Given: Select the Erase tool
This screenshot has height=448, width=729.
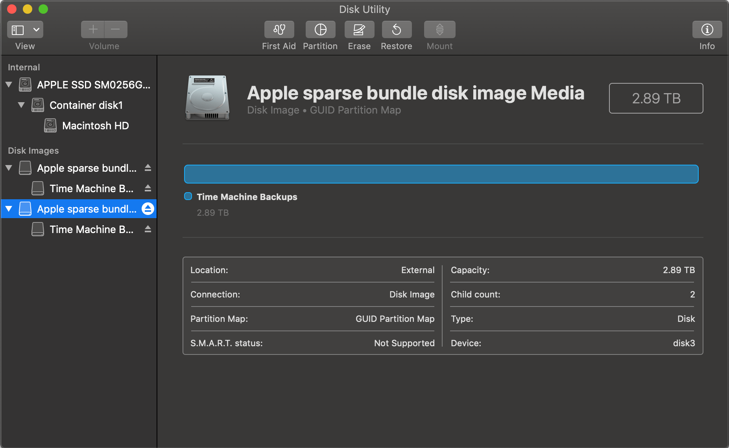Looking at the screenshot, I should [x=359, y=29].
